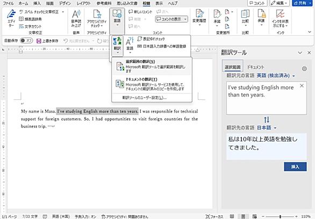The height and width of the screenshot is (219, 315).
Task: Open the エディター (Editor) tool
Action: 11,18
